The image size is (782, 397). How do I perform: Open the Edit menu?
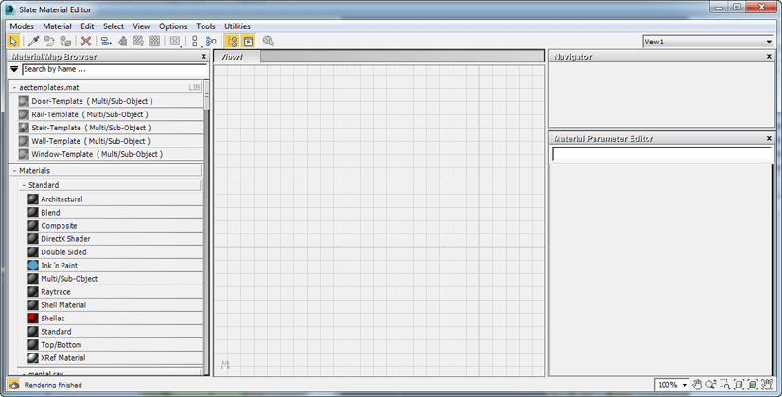point(87,26)
